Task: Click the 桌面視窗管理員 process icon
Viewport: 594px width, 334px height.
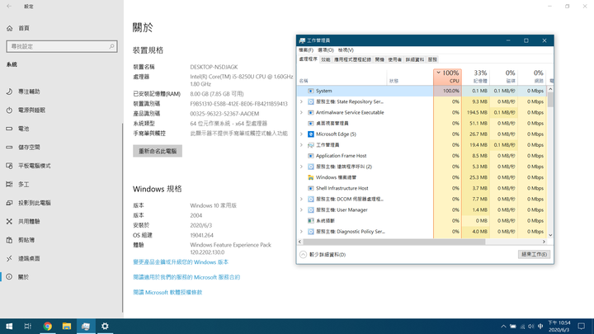Action: (x=311, y=124)
